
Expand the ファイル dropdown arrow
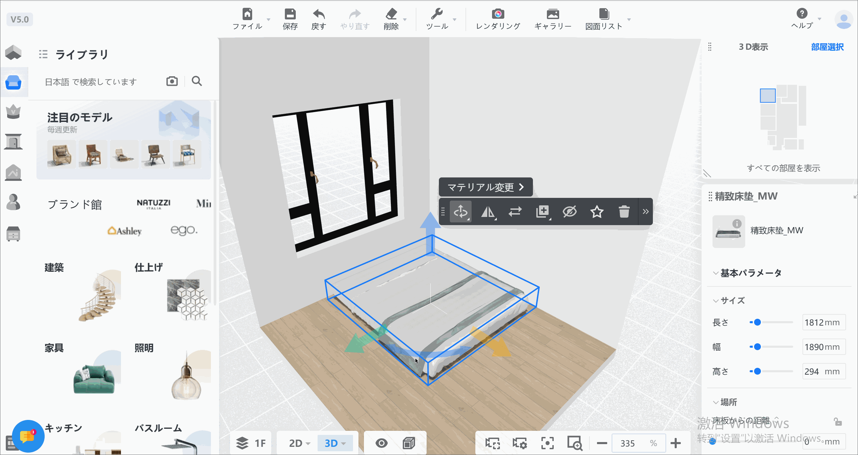(269, 19)
